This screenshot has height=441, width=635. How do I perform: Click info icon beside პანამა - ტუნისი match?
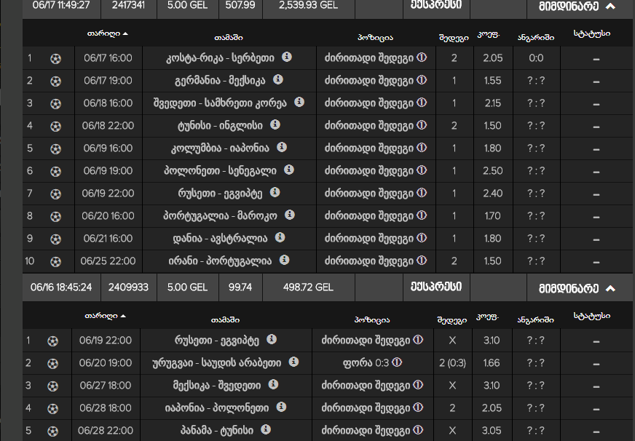point(266,429)
